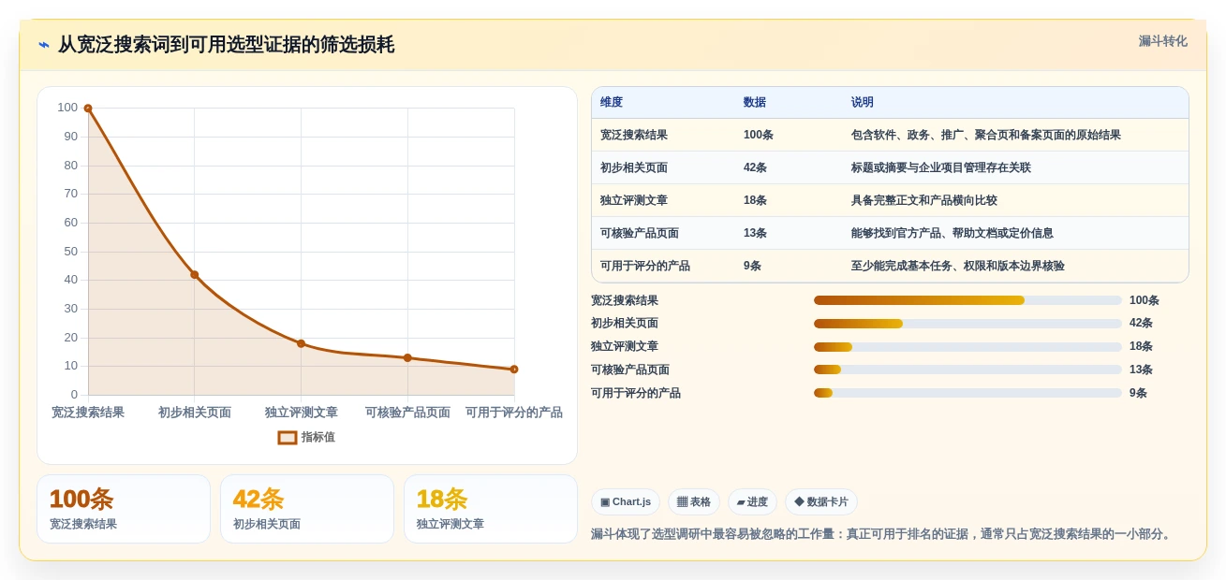Click the 100条 value in the table
Image resolution: width=1226 pixels, height=580 pixels.
(759, 135)
